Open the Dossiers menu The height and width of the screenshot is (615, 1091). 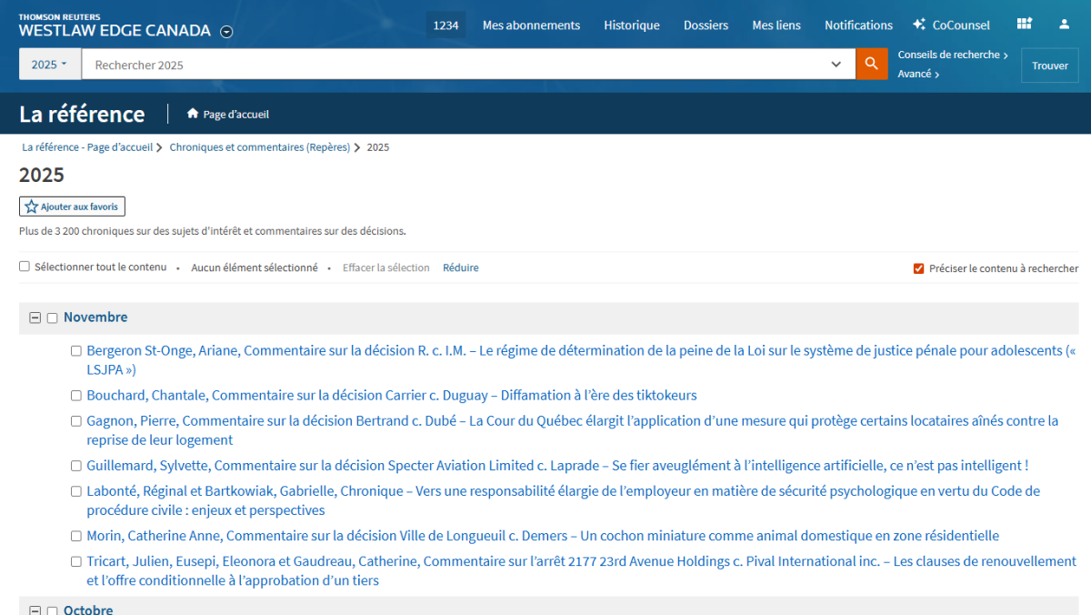pos(706,25)
